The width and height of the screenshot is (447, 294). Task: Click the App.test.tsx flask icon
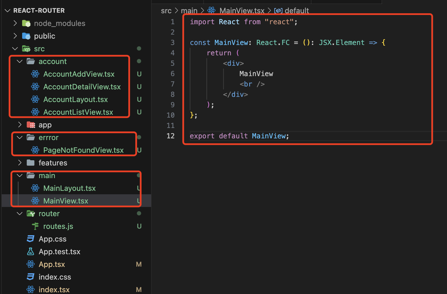coord(31,252)
